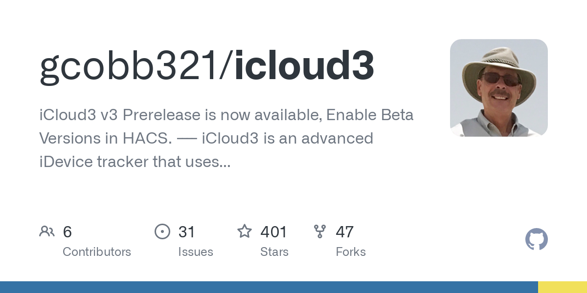Click the yellow language bar segment
The height and width of the screenshot is (293, 587).
coord(563,287)
